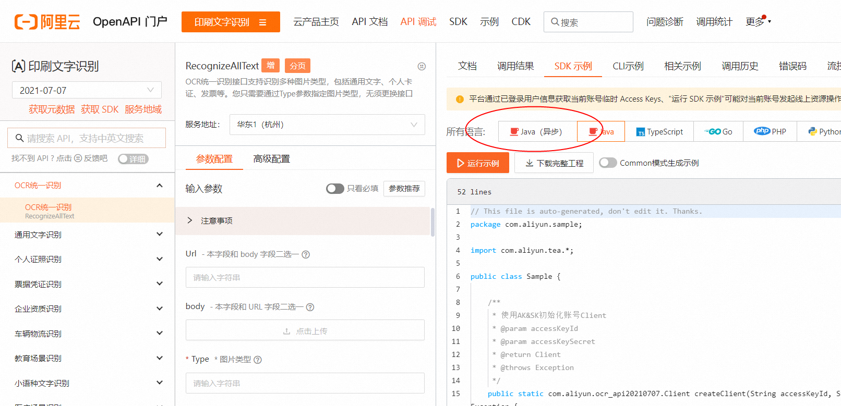Screen dimensions: 841x406
Task: Switch to the 错误码 tab
Action: [x=792, y=66]
